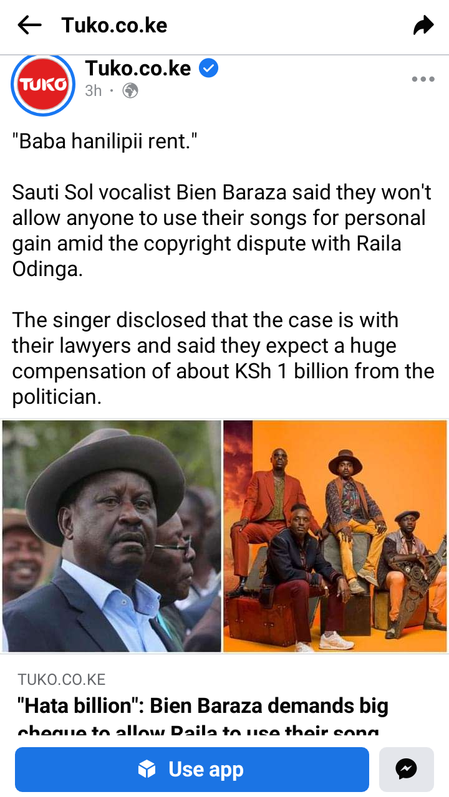The height and width of the screenshot is (797, 449).
Task: Open the Tuko.co.ke page name link
Action: 138,69
